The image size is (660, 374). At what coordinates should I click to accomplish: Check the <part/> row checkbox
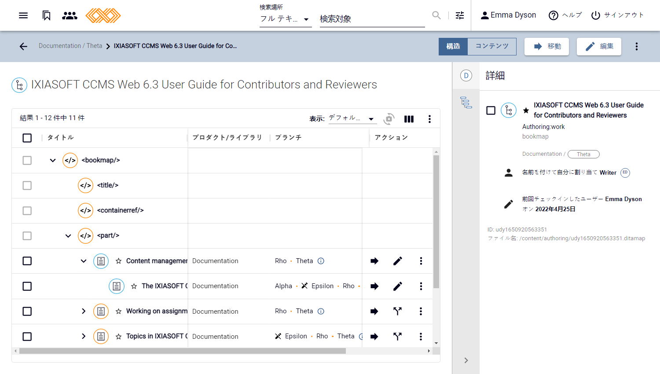click(x=27, y=235)
